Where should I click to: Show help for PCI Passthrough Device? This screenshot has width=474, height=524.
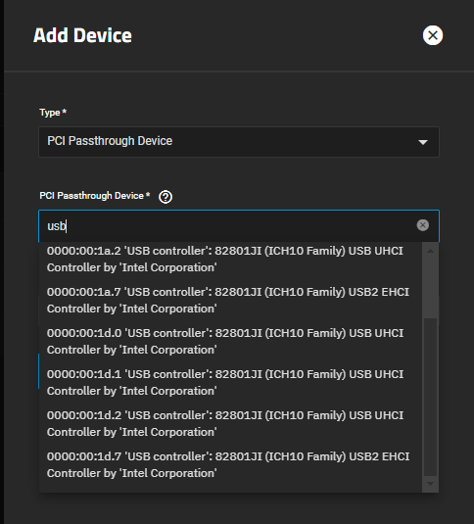pyautogui.click(x=166, y=197)
